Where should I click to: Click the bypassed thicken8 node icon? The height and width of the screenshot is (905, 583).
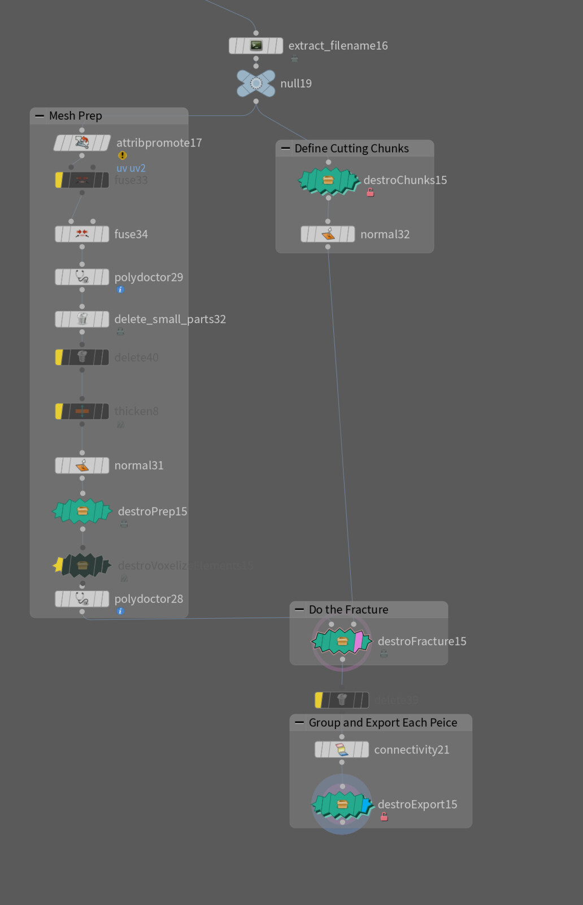(82, 411)
